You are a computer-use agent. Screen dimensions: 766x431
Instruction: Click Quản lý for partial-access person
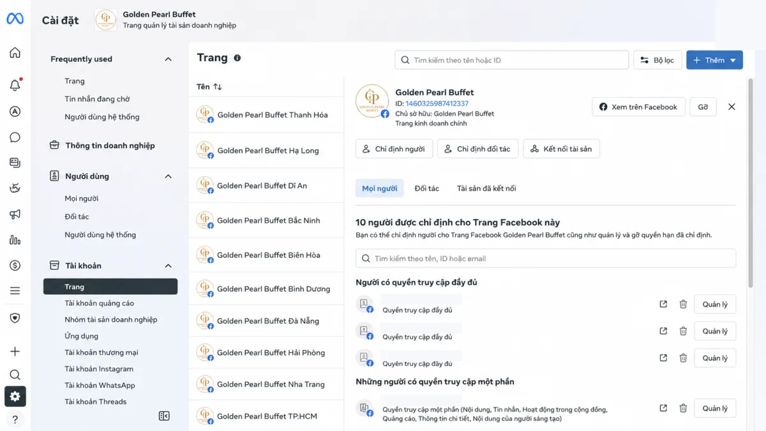[715, 408]
